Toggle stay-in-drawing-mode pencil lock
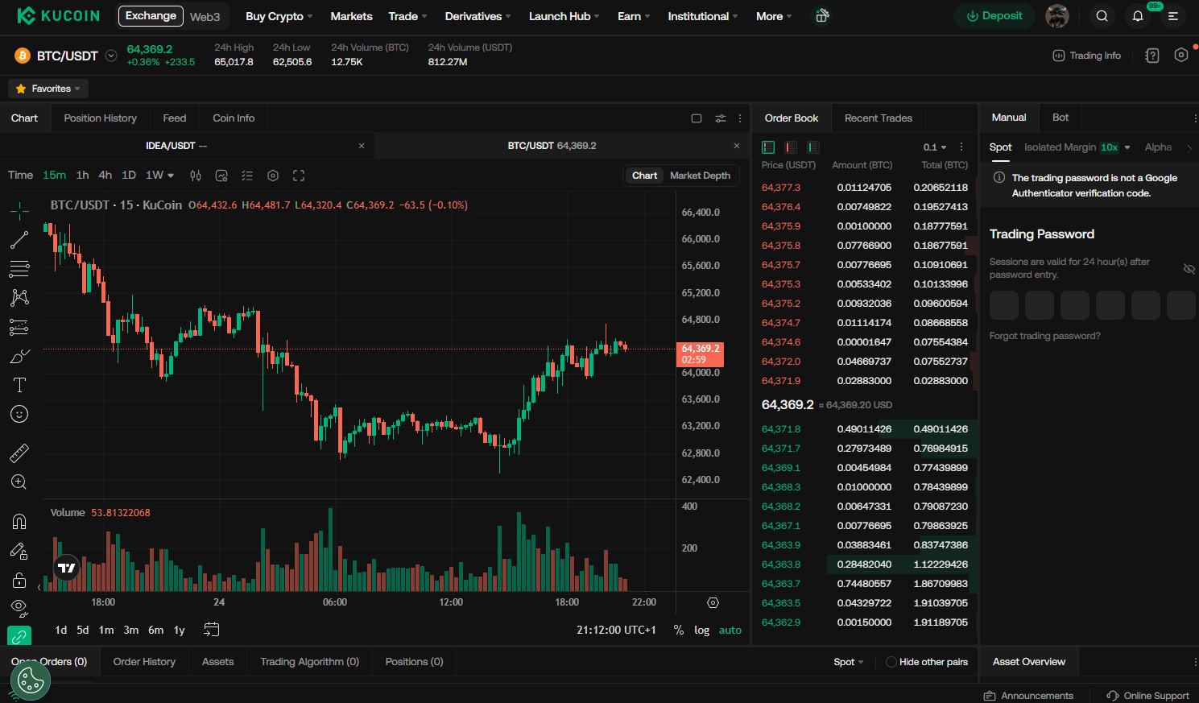Viewport: 1199px width, 703px height. pos(19,551)
